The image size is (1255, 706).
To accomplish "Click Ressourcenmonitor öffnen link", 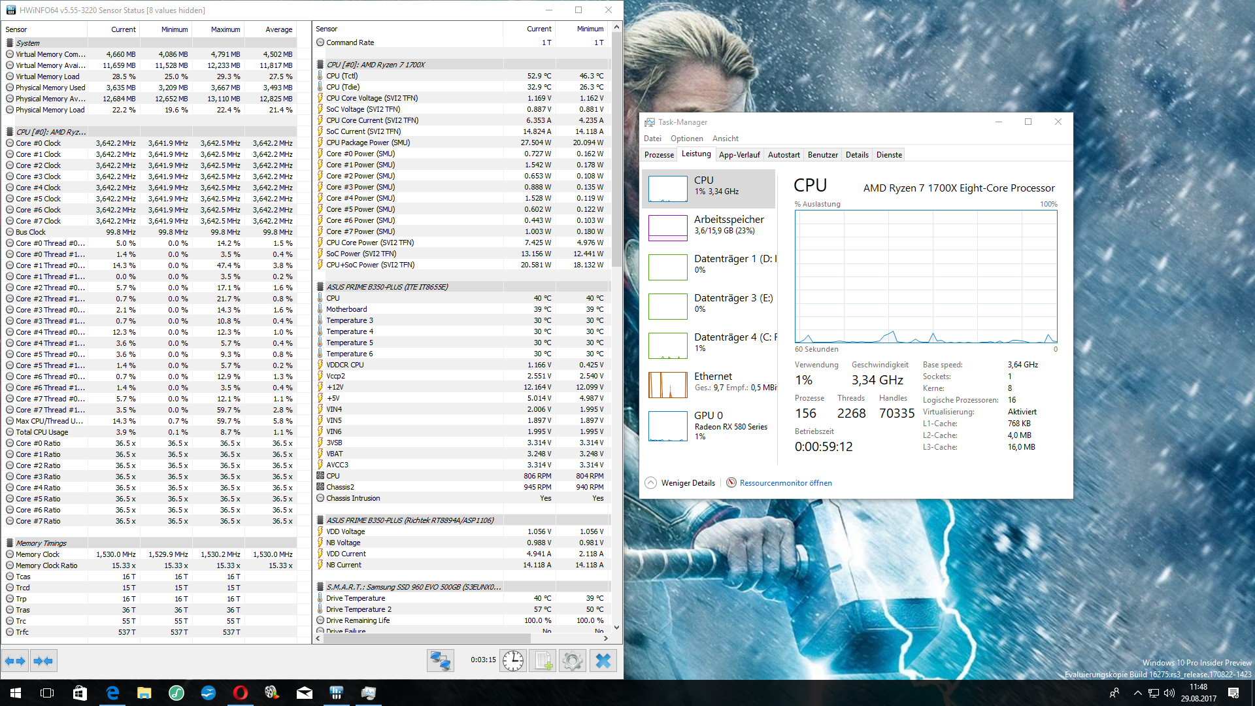I will tap(785, 483).
